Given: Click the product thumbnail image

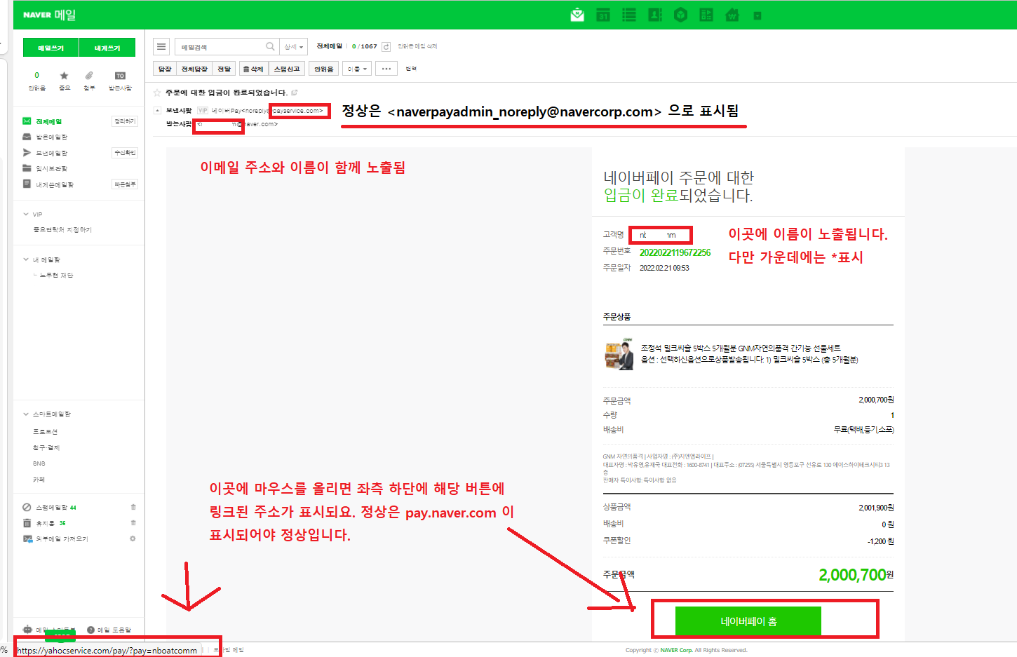Looking at the screenshot, I should [x=619, y=354].
